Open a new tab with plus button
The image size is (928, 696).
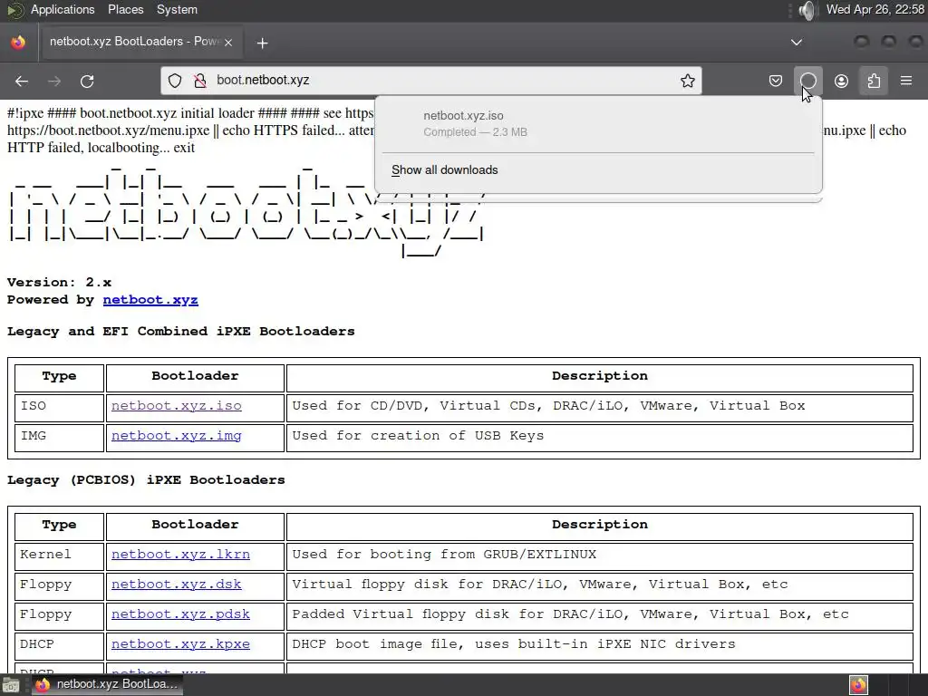[x=262, y=43]
